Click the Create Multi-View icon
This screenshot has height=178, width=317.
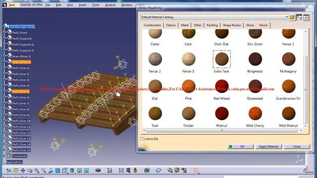[57, 171]
